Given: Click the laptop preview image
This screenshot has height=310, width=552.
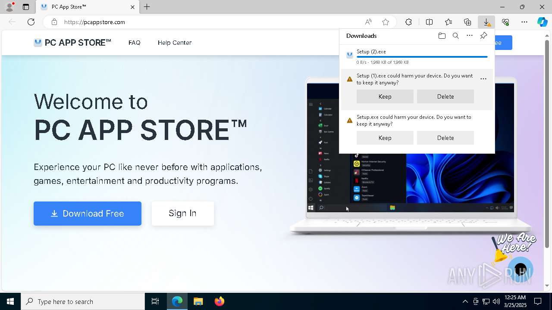Looking at the screenshot, I should click(x=410, y=157).
